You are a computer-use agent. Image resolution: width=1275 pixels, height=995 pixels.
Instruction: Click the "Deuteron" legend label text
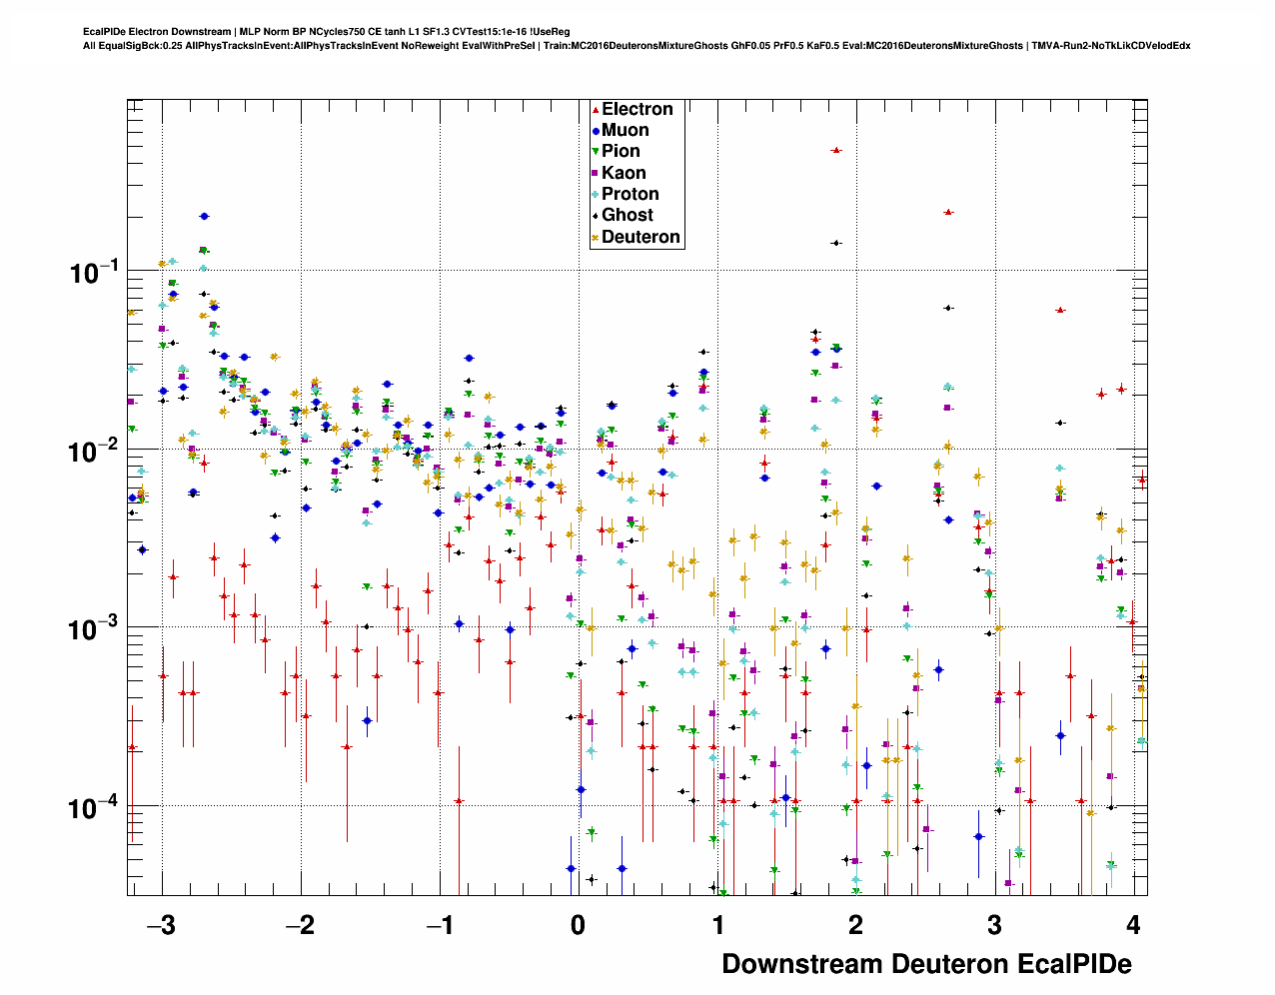[x=640, y=238]
